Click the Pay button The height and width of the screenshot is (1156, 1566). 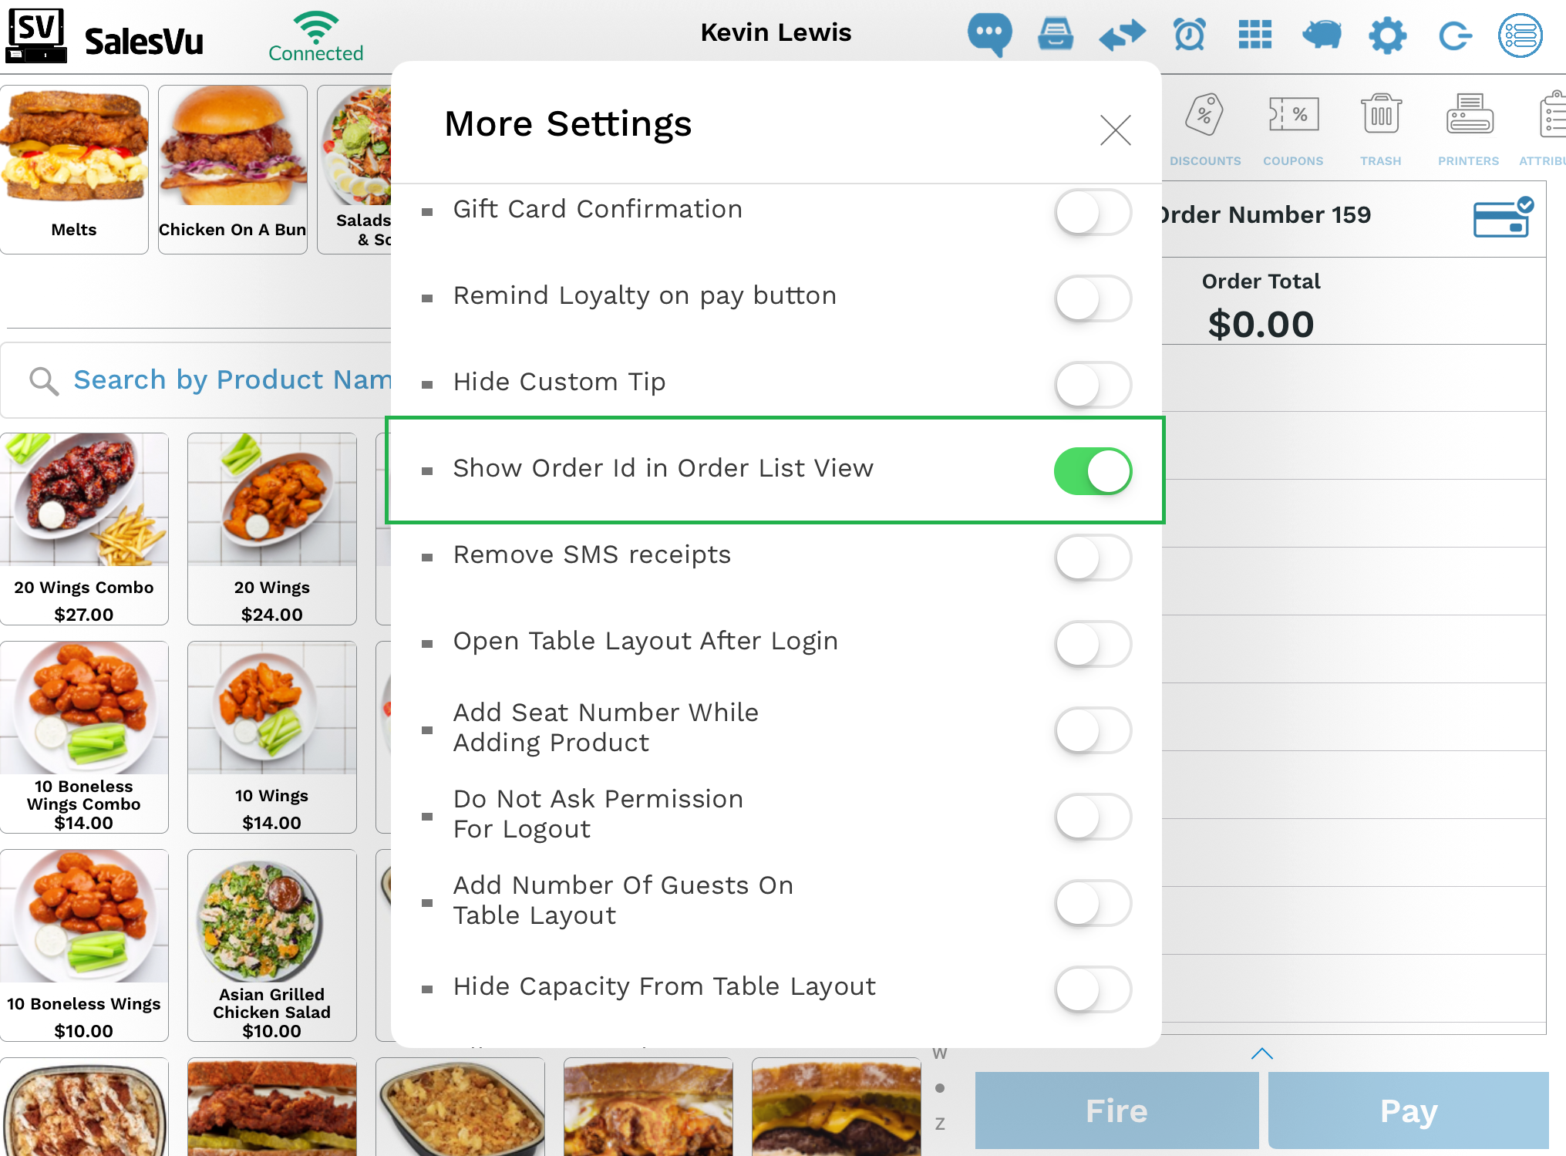tap(1408, 1111)
